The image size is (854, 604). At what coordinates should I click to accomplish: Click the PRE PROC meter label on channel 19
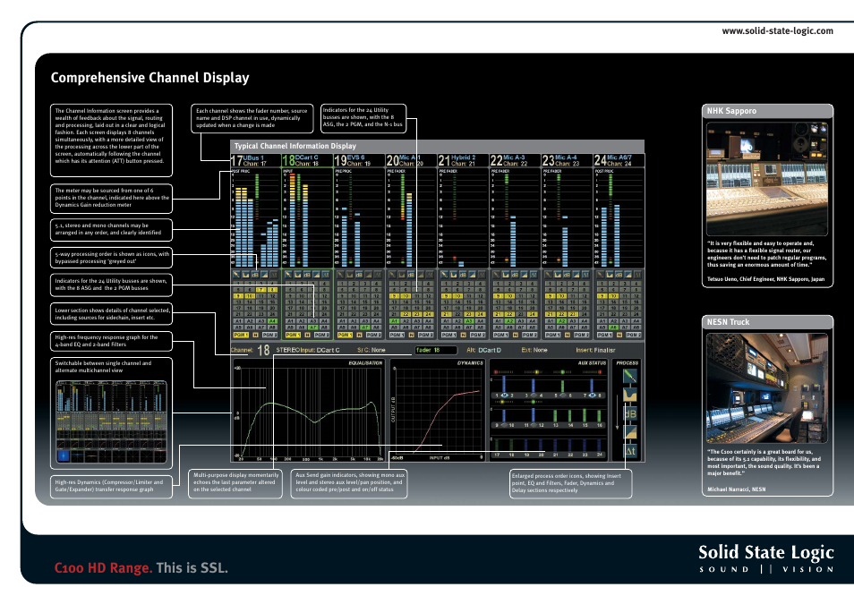[343, 171]
